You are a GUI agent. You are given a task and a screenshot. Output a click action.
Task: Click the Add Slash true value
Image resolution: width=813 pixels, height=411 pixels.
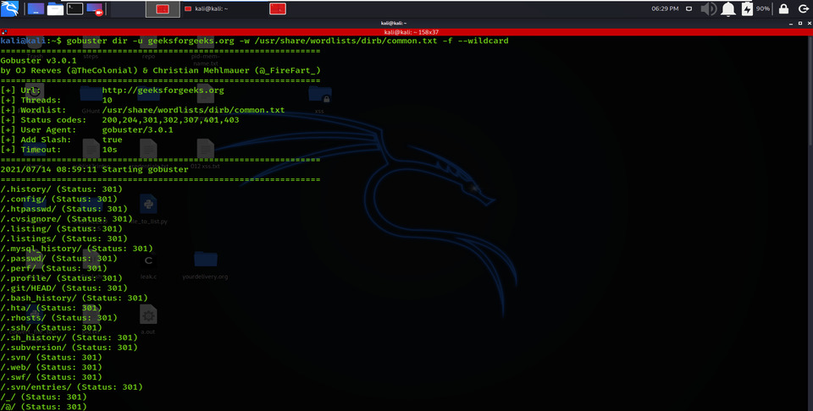point(112,140)
